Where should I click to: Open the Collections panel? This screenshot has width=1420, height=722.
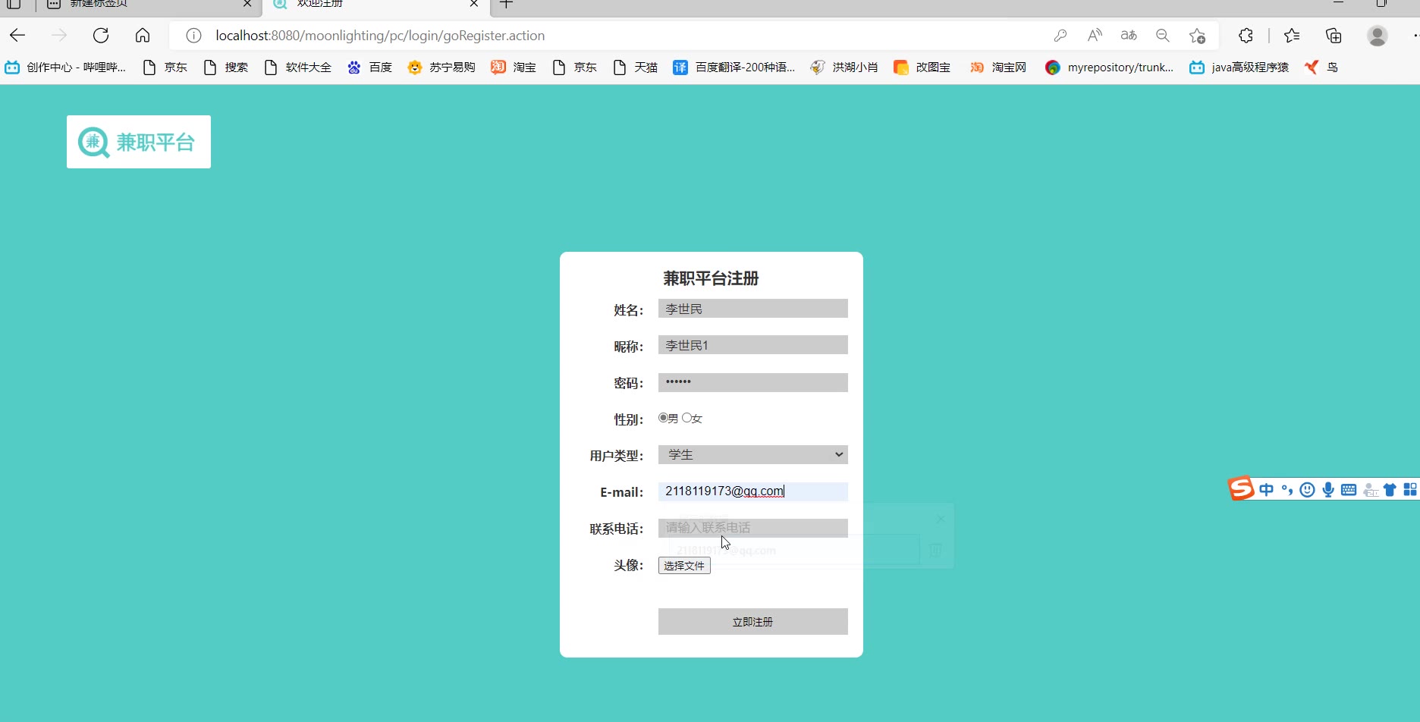1334,36
